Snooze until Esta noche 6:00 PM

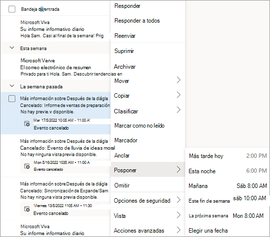[x=227, y=171]
